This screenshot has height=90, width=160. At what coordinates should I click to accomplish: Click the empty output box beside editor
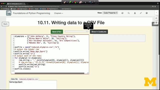coord(119,38)
